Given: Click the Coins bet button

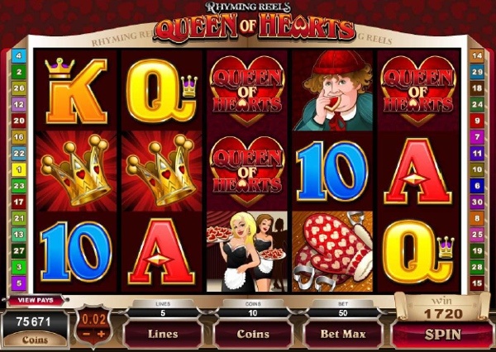Looking at the screenshot, I should click(253, 334).
